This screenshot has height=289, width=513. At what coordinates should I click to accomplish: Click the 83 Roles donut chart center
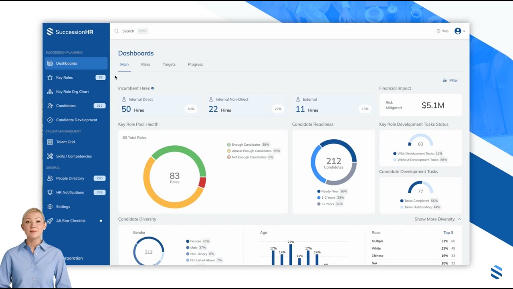175,177
